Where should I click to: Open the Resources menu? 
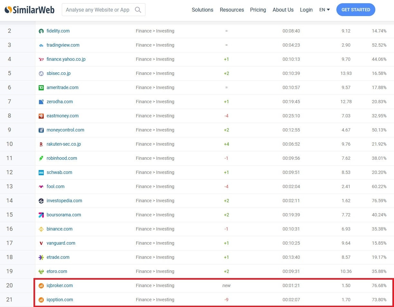coord(232,10)
